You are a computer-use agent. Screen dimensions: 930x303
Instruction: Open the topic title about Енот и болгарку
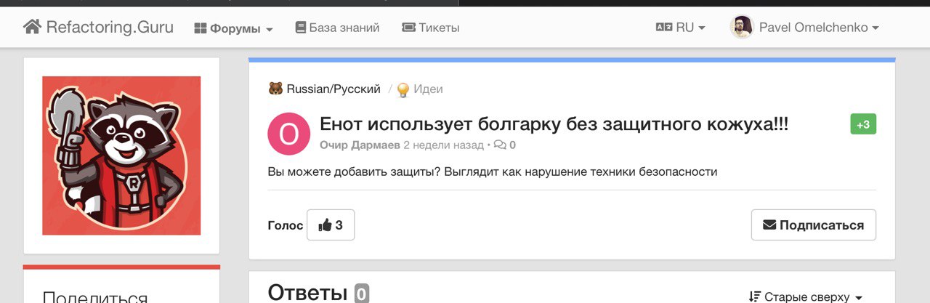click(x=554, y=124)
